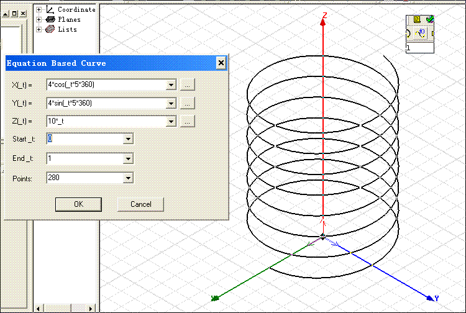
Task: Expand the Planes tree node
Action: pos(39,20)
